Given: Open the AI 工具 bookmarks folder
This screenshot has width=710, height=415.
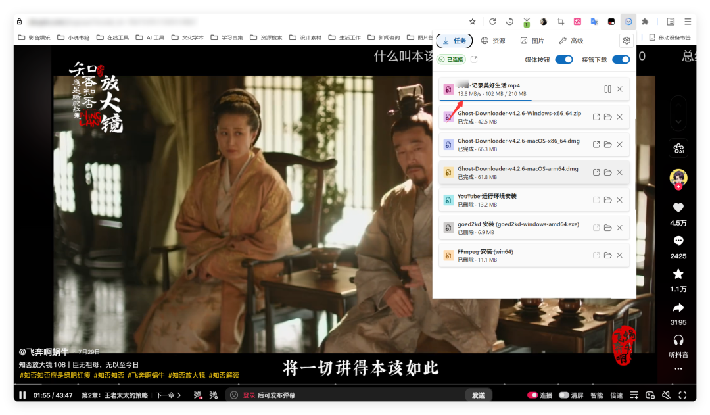Looking at the screenshot, I should tap(151, 37).
